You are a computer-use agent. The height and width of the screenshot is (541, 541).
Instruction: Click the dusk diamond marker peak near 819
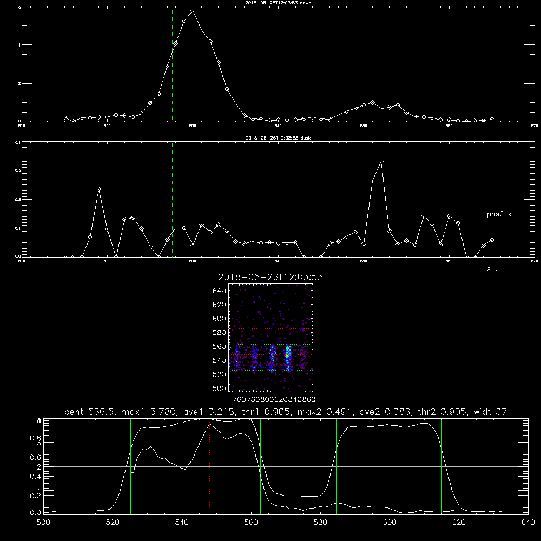click(98, 189)
